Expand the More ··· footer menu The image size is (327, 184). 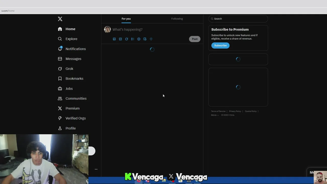click(215, 115)
